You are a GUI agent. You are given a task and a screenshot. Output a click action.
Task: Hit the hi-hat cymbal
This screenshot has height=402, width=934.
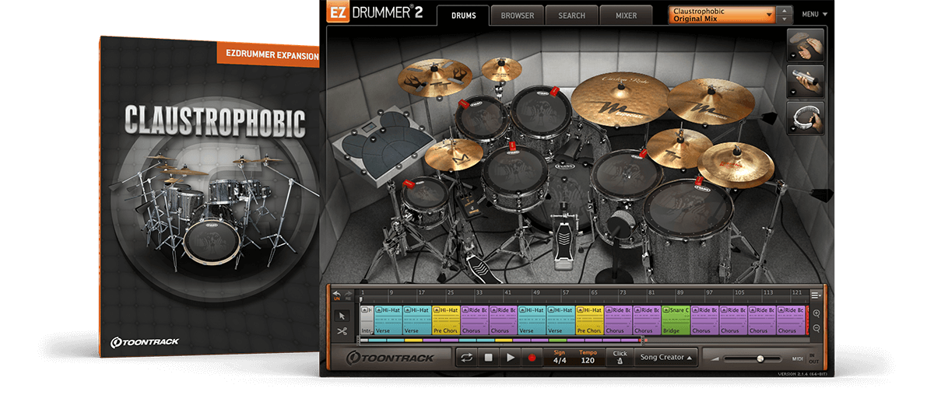(454, 154)
